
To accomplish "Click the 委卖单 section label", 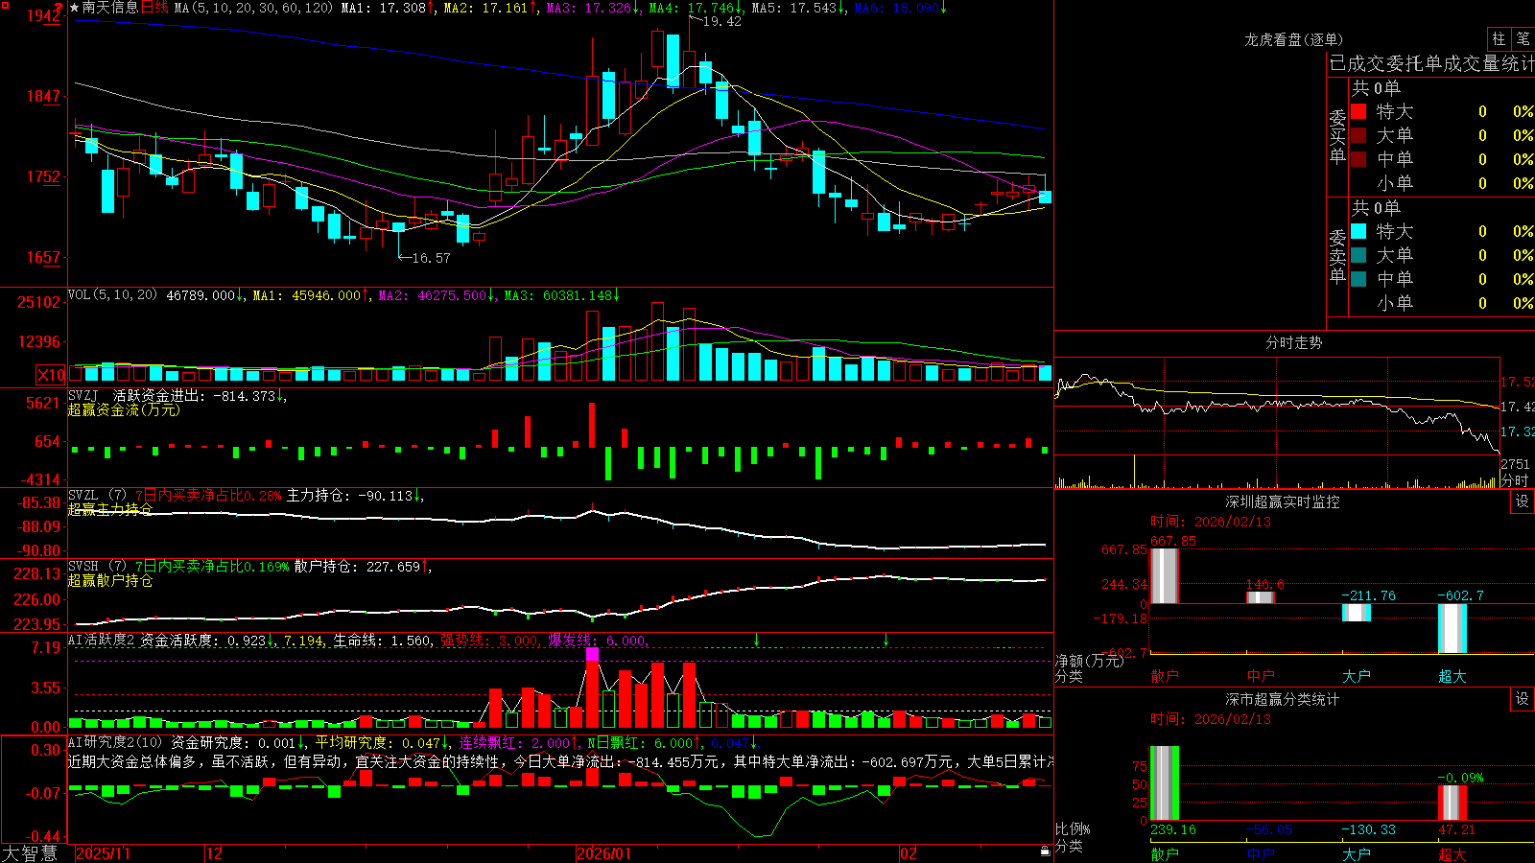I will 1337,257.
